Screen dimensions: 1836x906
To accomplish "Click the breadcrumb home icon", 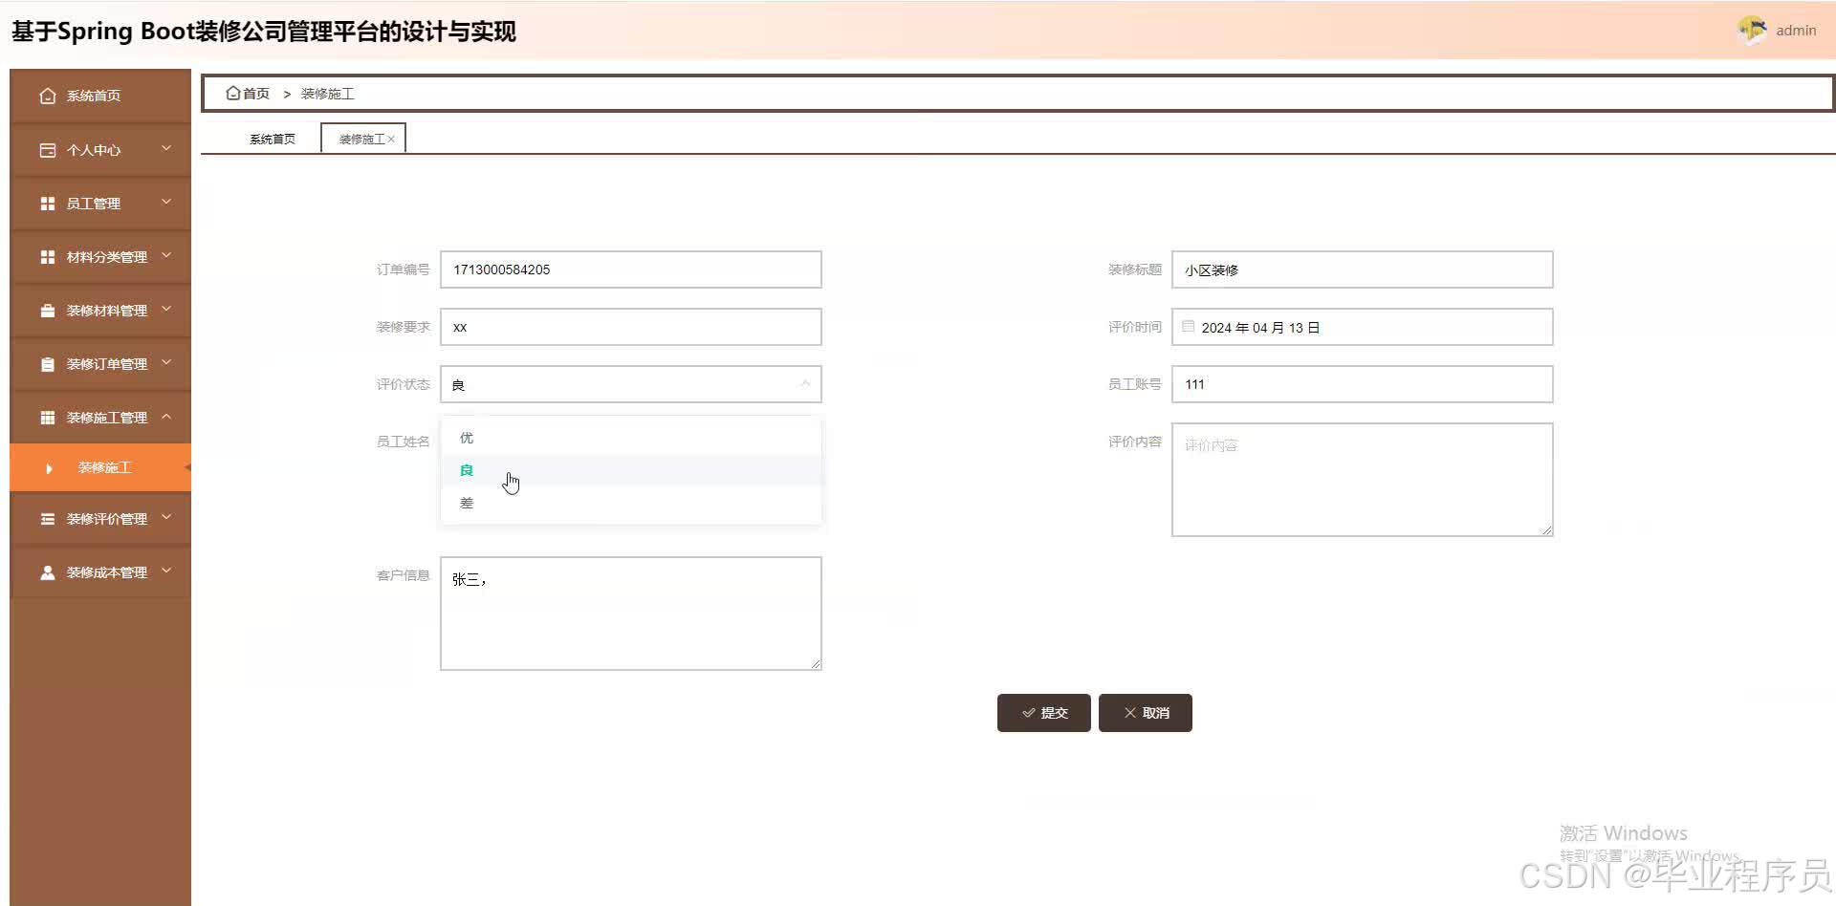I will (232, 93).
